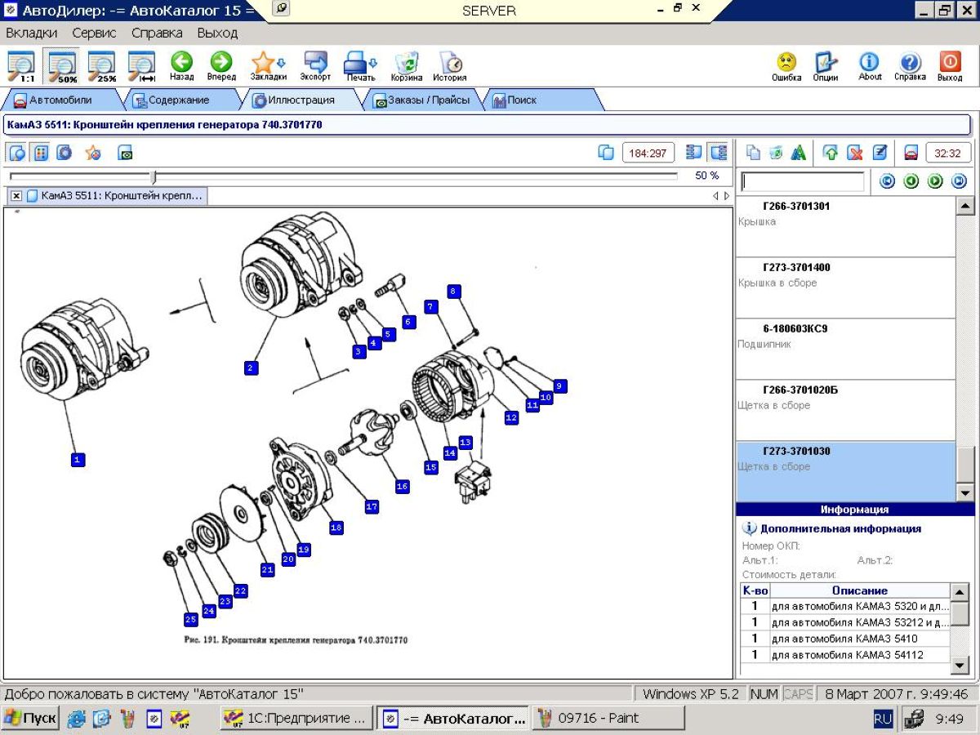Viewport: 980px width, 735px height.
Task: Adjust the illustration zoom slider
Action: click(153, 176)
